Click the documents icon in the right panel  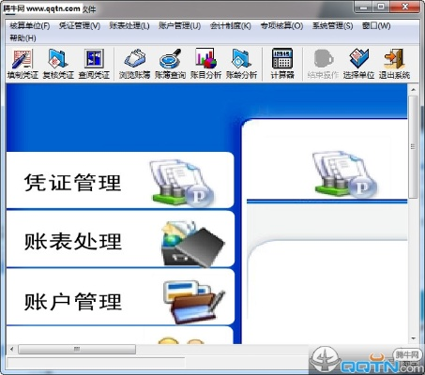coord(344,173)
